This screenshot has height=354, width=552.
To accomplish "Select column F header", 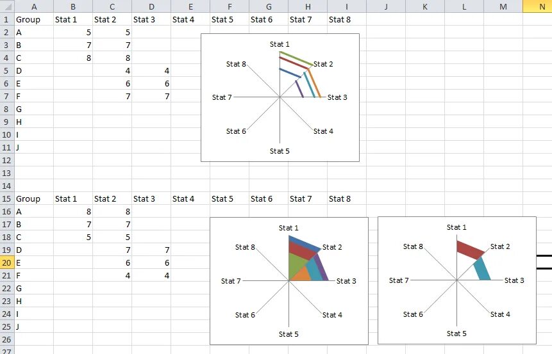I will 230,6.
